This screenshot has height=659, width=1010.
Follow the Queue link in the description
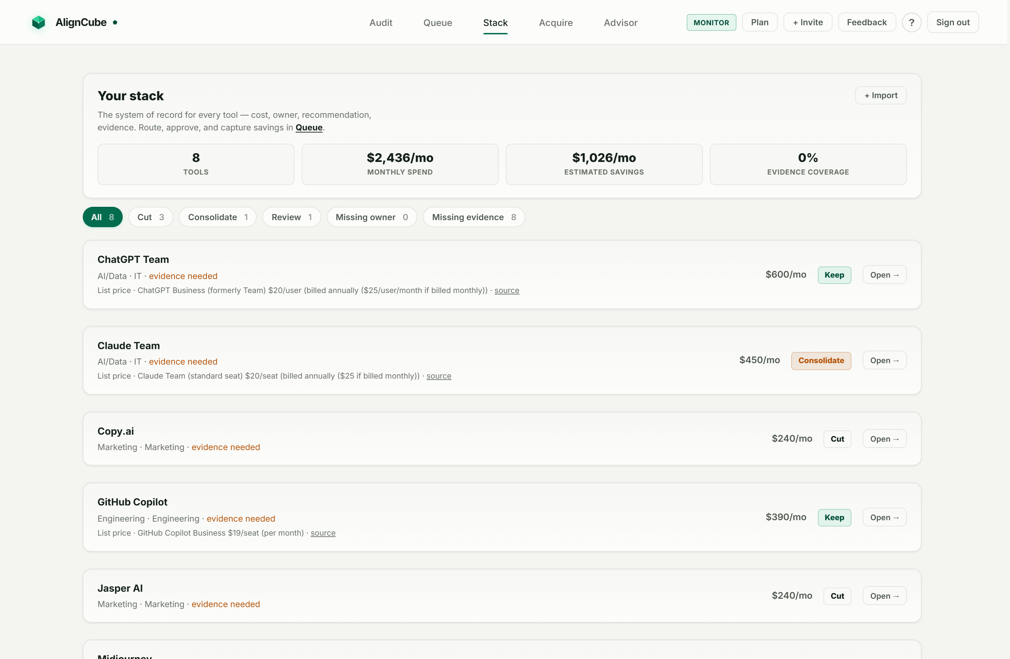coord(309,127)
